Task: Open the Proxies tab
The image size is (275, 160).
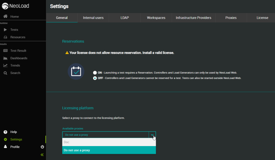Action: click(x=231, y=18)
